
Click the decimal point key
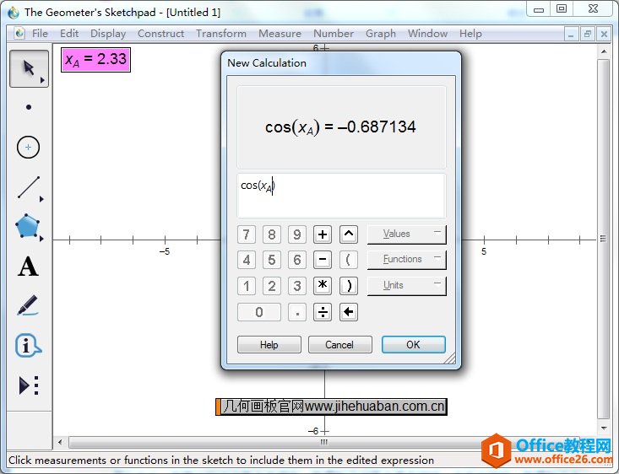pyautogui.click(x=297, y=312)
